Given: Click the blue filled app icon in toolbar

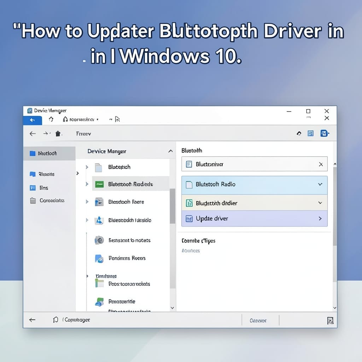Looking at the screenshot, I should click(x=324, y=133).
